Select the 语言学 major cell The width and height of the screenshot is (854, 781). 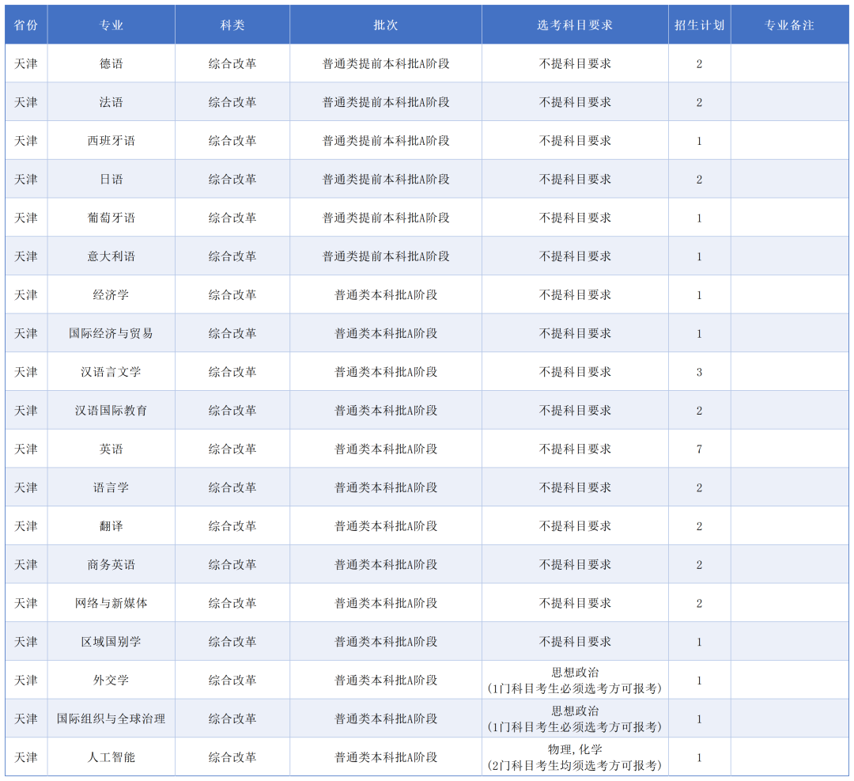tap(111, 487)
